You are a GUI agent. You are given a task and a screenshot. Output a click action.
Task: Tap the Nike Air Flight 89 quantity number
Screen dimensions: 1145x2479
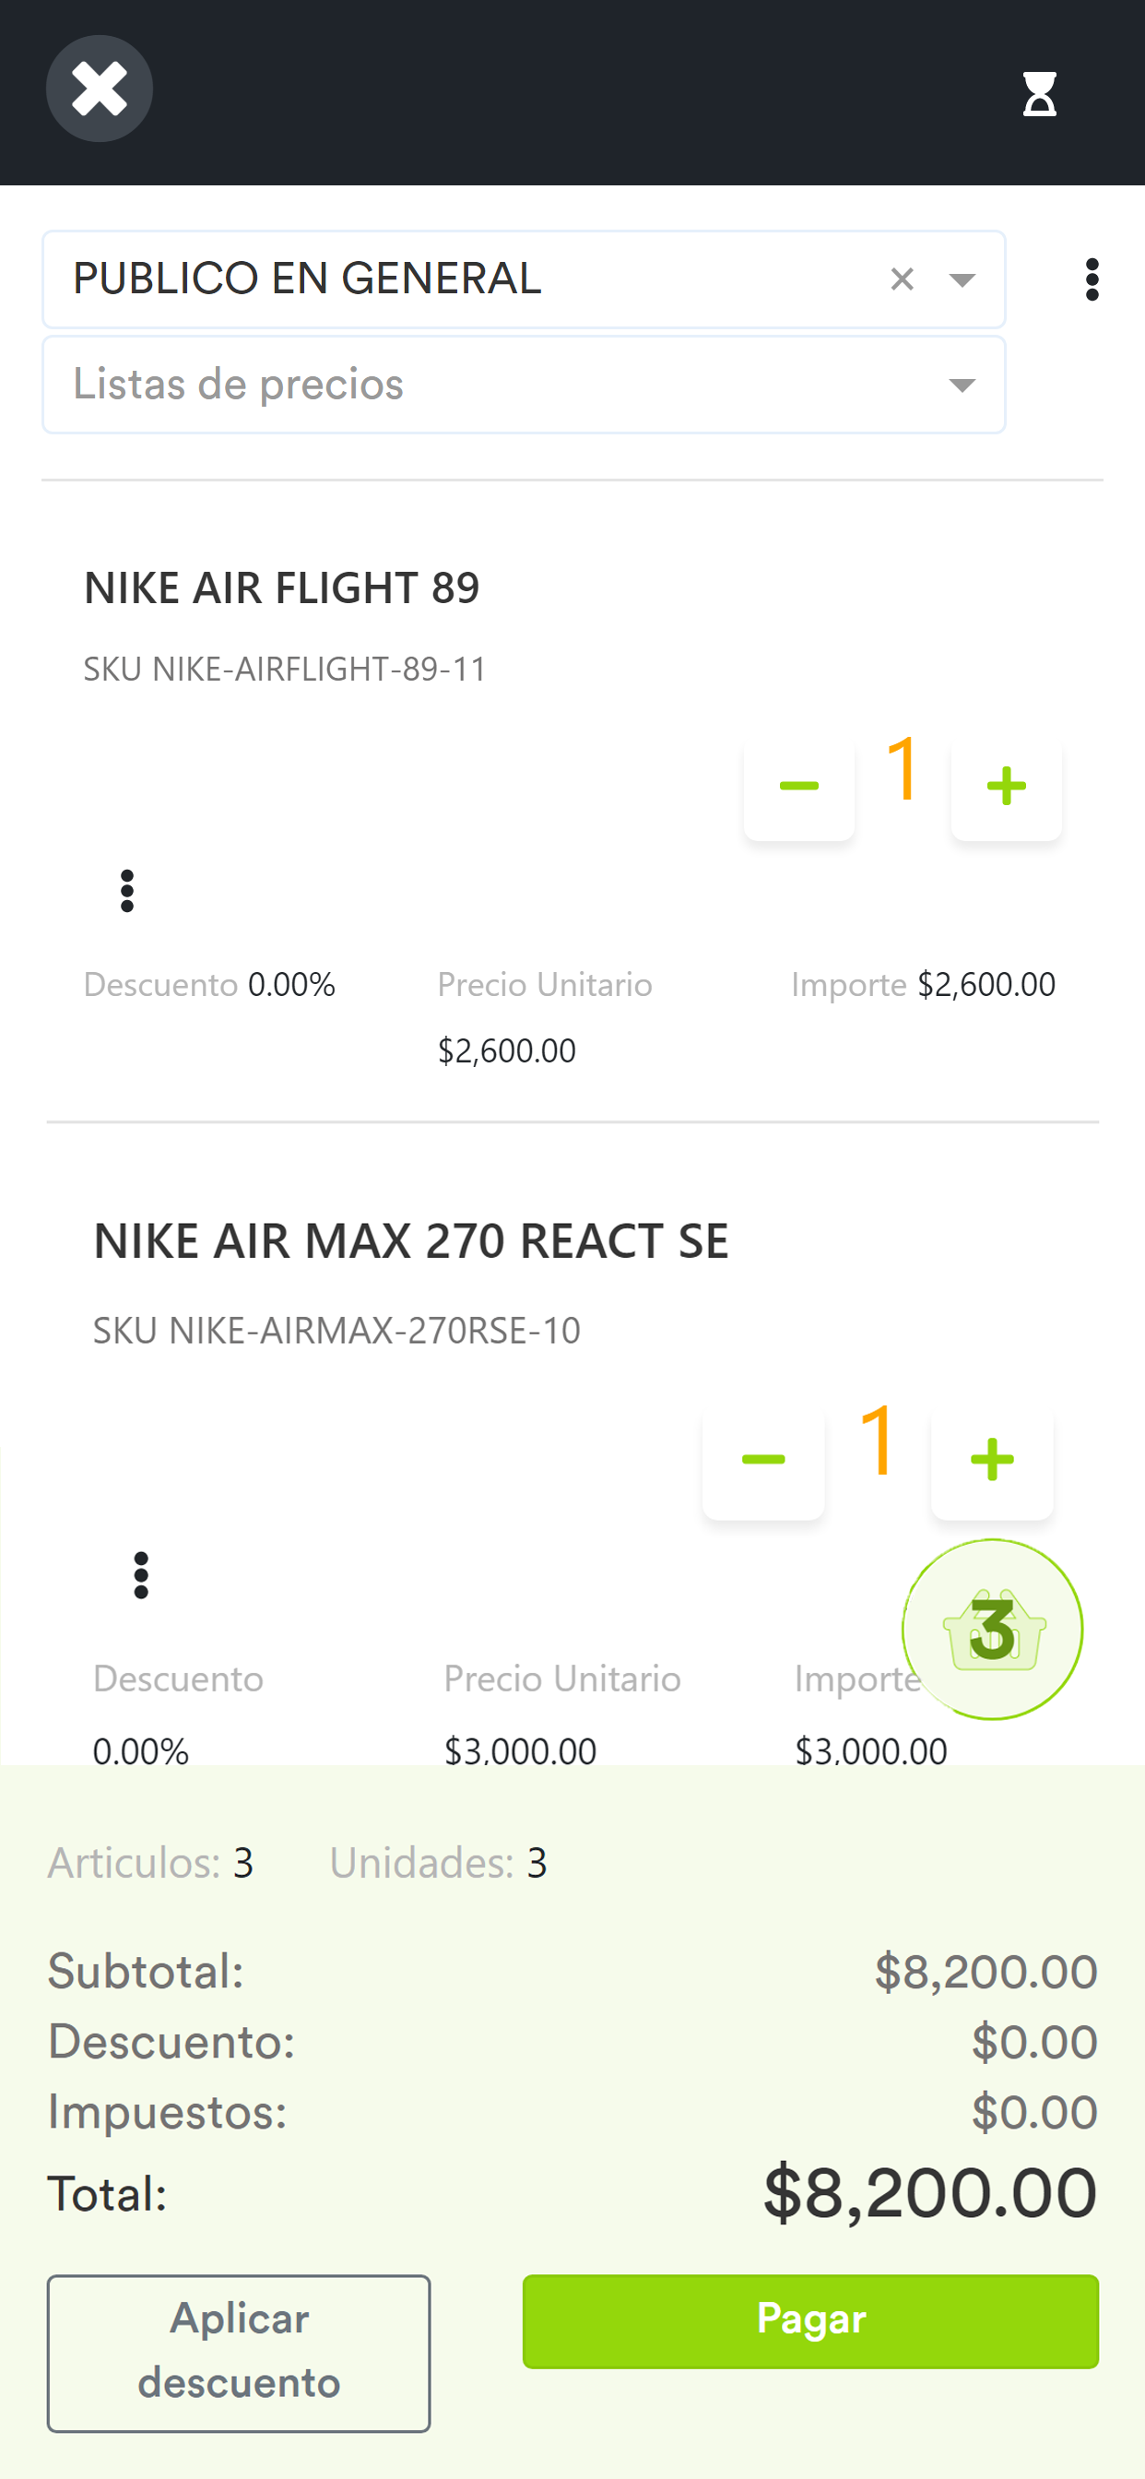(903, 768)
